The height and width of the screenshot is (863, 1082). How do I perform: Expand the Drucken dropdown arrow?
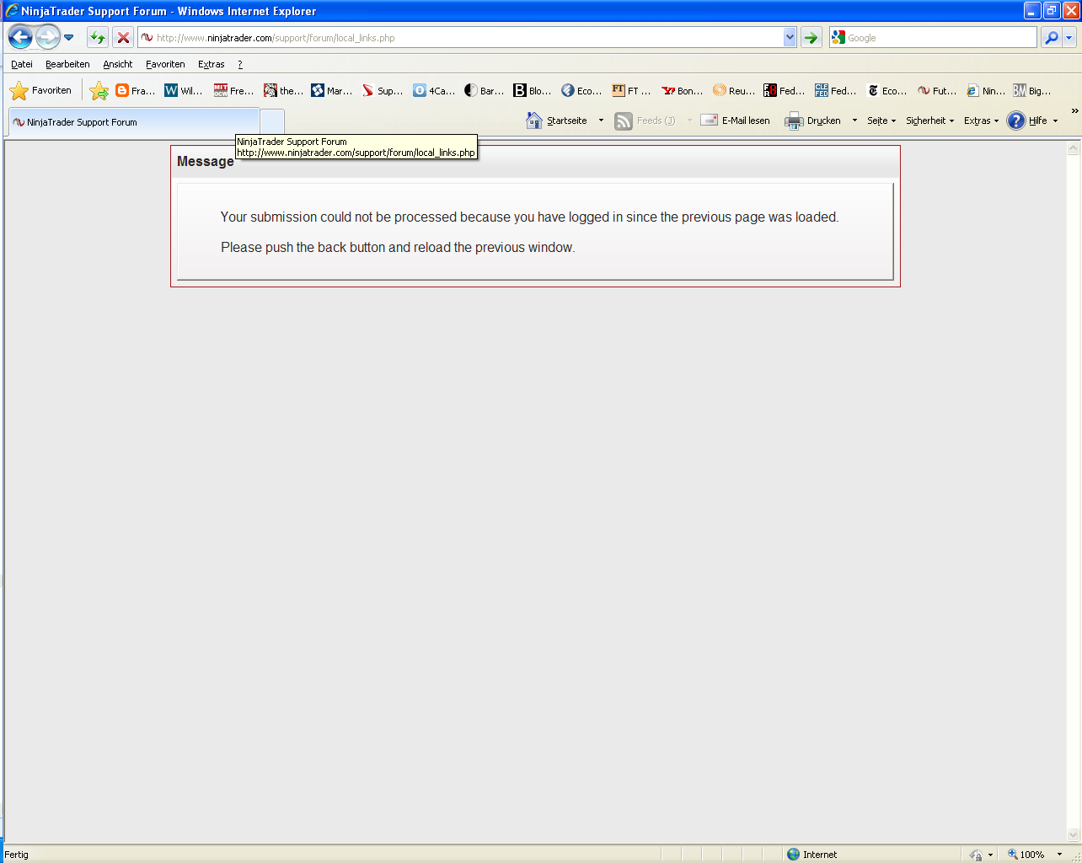(x=854, y=121)
